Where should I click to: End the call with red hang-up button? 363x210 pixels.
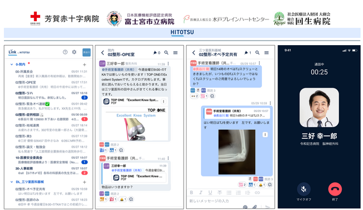tap(335, 189)
